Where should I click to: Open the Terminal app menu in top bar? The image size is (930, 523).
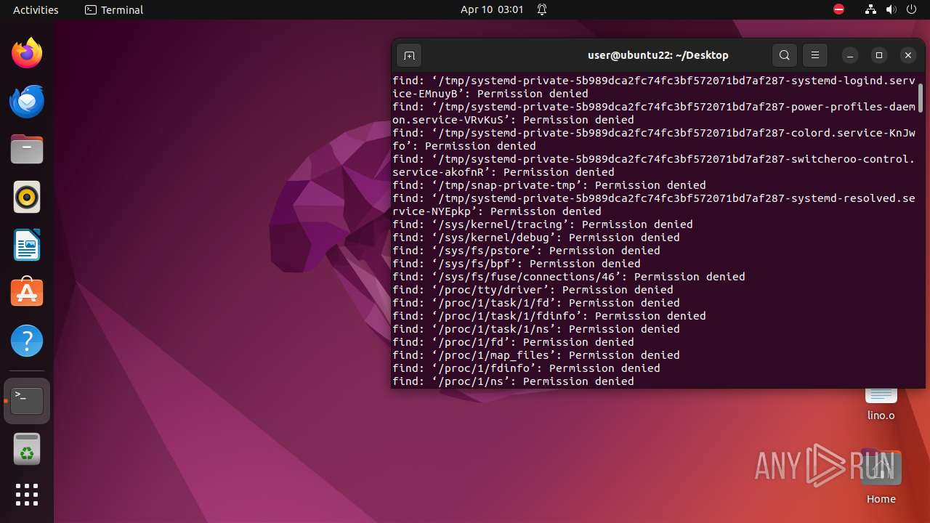pyautogui.click(x=114, y=9)
